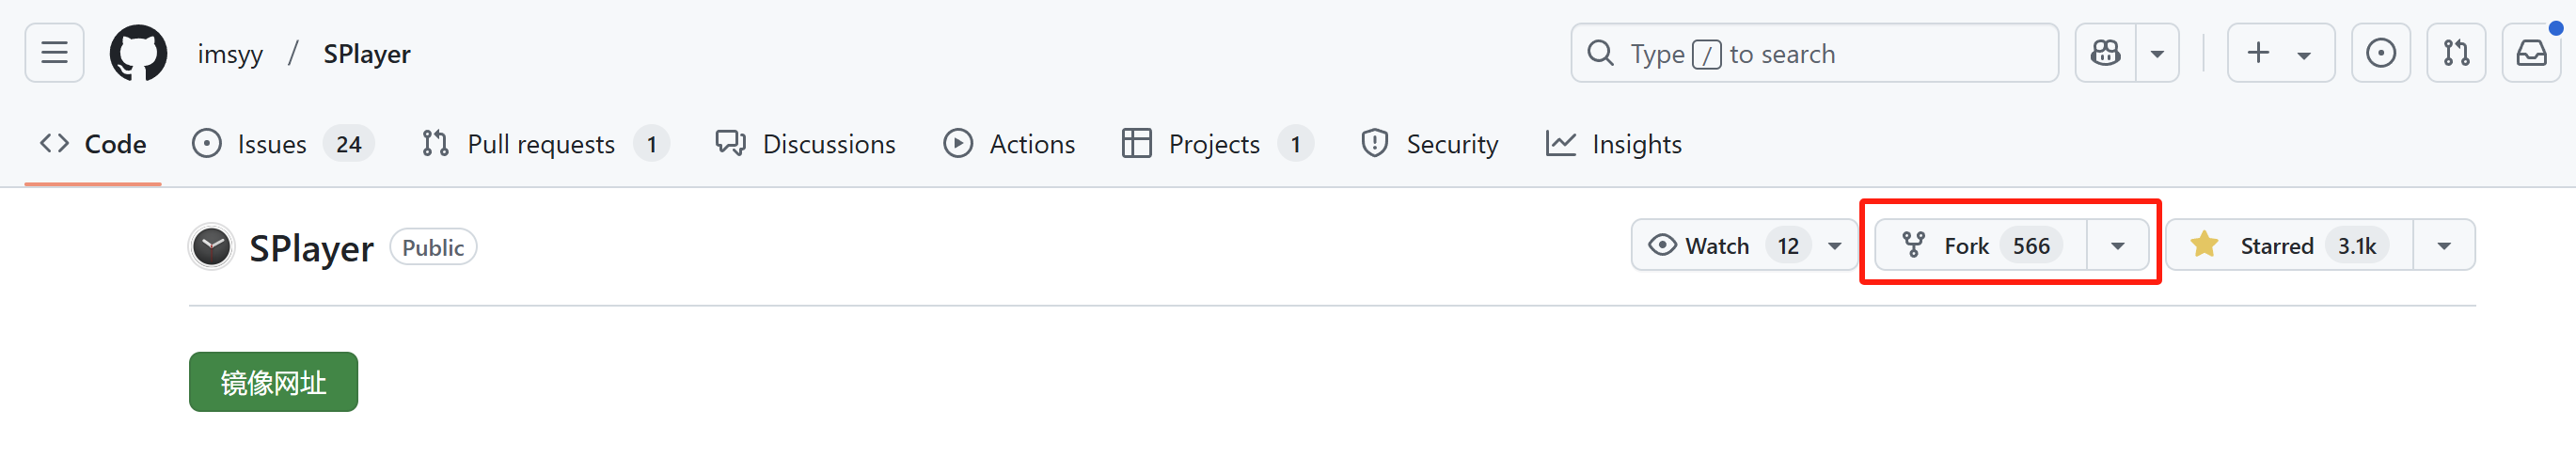
Task: Click the green 镜像网址 button
Action: click(273, 382)
